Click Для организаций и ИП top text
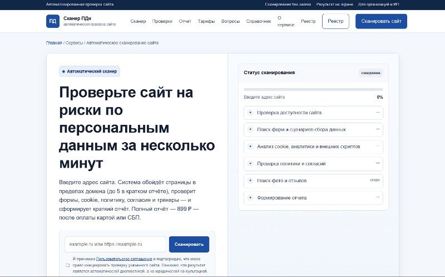This screenshot has width=445, height=277. pyautogui.click(x=379, y=4)
